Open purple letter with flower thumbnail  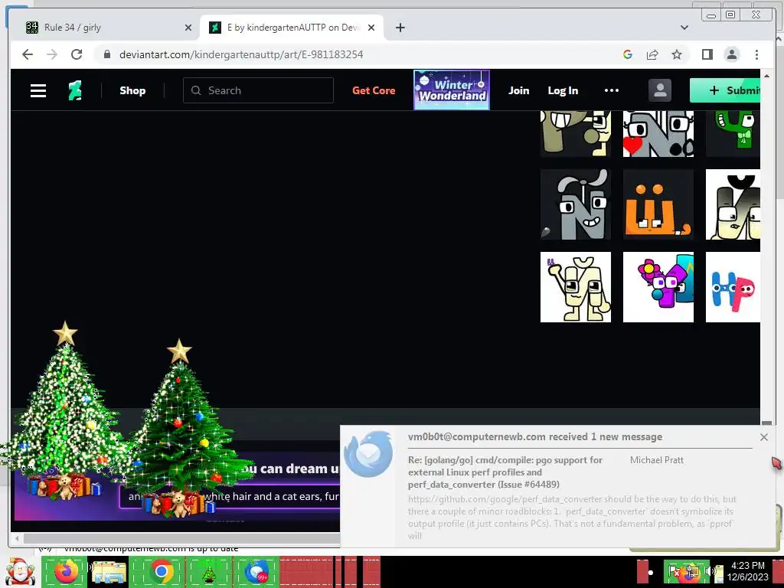pos(658,287)
